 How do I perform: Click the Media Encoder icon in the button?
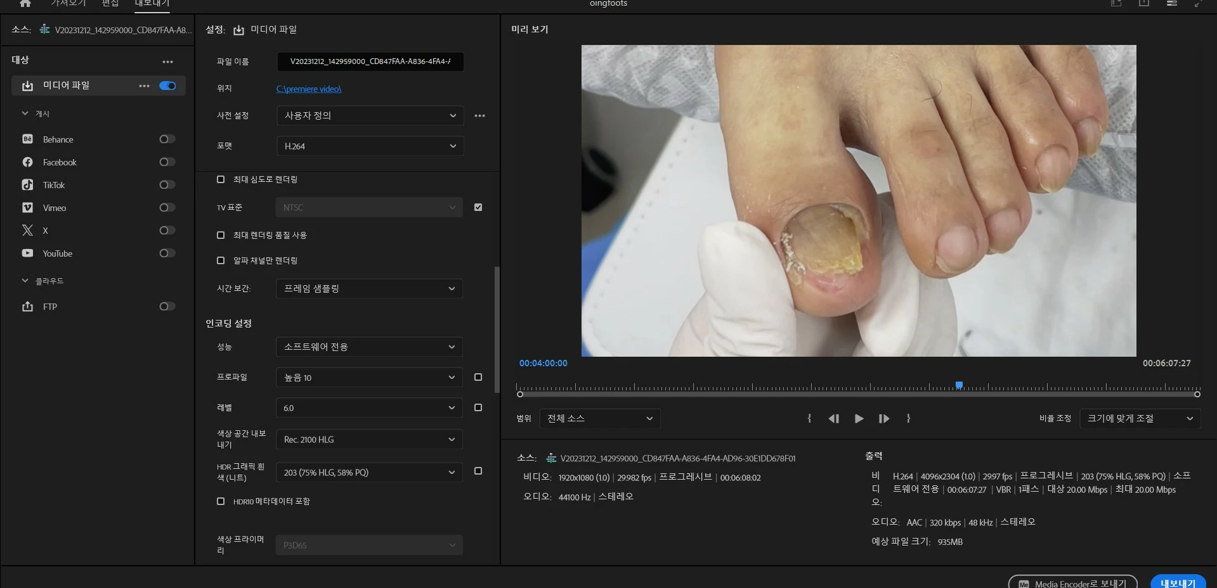[x=1024, y=584]
